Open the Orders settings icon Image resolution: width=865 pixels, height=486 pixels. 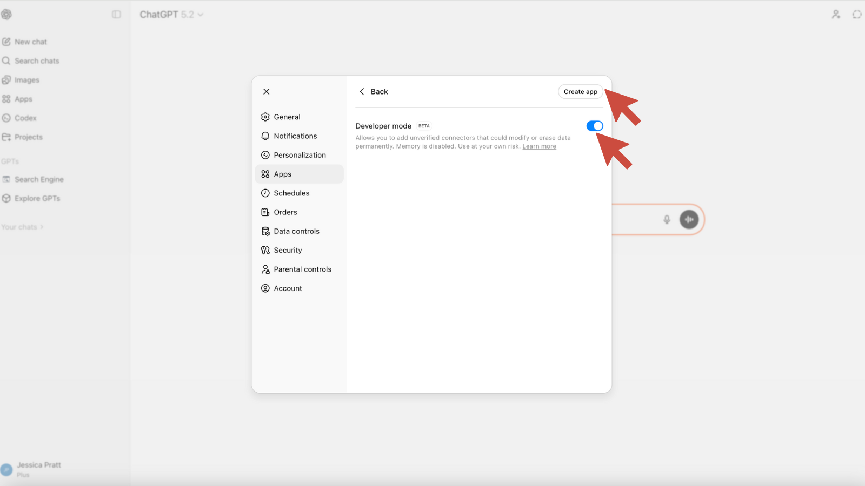[x=265, y=212]
